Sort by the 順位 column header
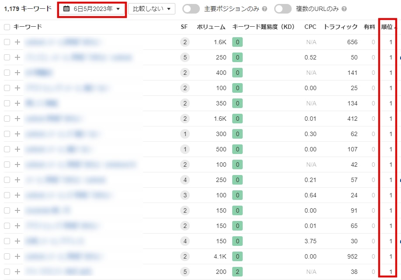The image size is (401, 280). (x=387, y=27)
